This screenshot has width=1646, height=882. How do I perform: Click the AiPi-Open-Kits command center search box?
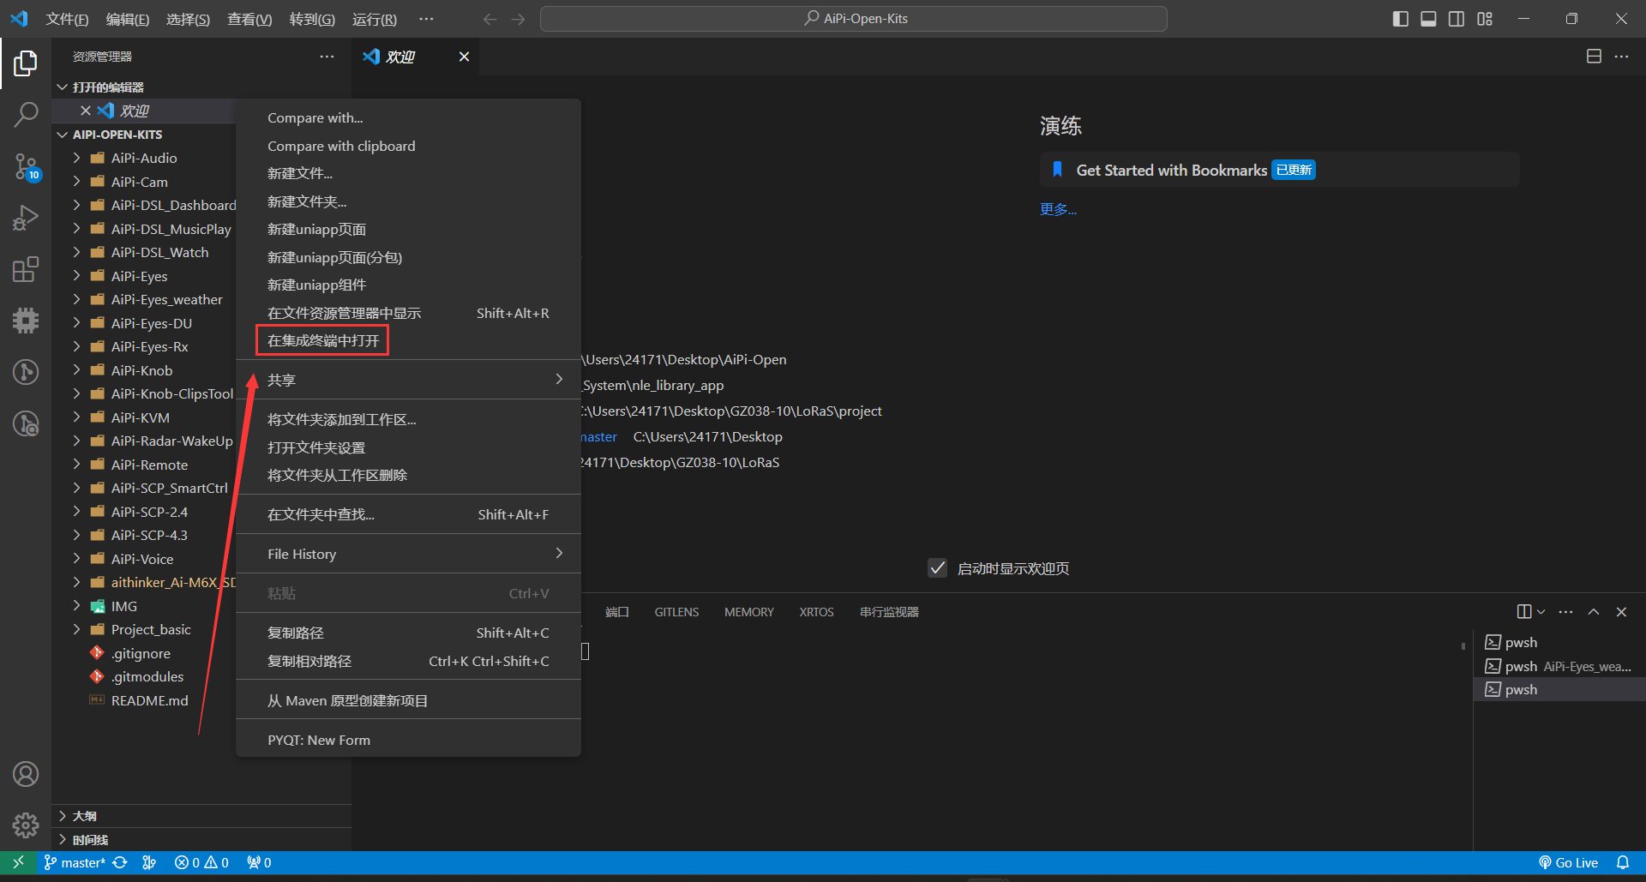pos(854,19)
